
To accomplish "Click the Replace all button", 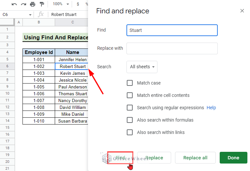I will pos(195,158).
